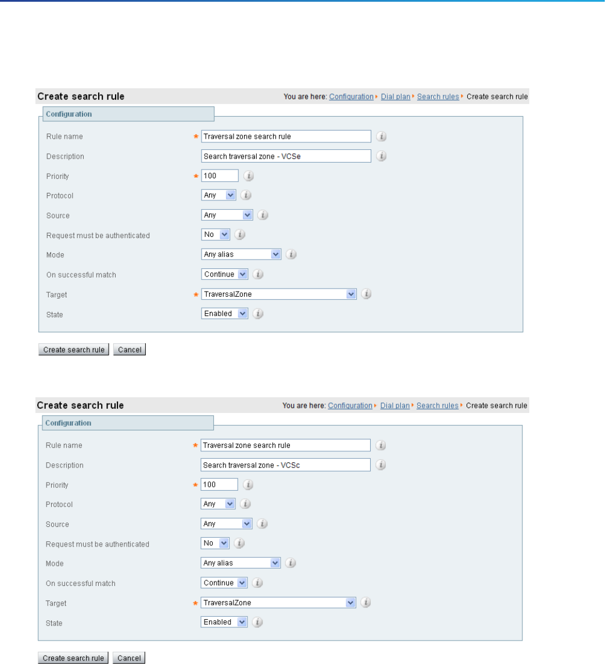The width and height of the screenshot is (606, 665).
Task: Click the State info icon in the VCSe form
Action: (x=257, y=314)
